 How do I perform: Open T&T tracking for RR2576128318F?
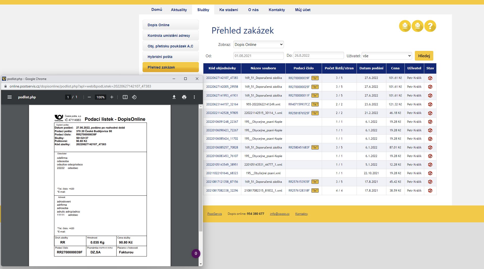tap(315, 191)
